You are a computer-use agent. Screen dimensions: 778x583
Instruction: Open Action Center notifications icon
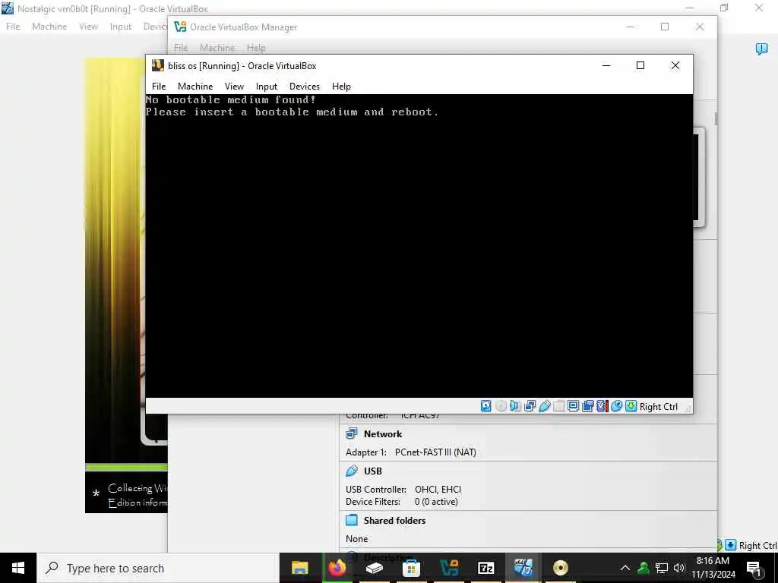[x=754, y=568]
